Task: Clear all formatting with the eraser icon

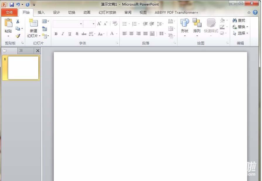Action: tap(115, 24)
